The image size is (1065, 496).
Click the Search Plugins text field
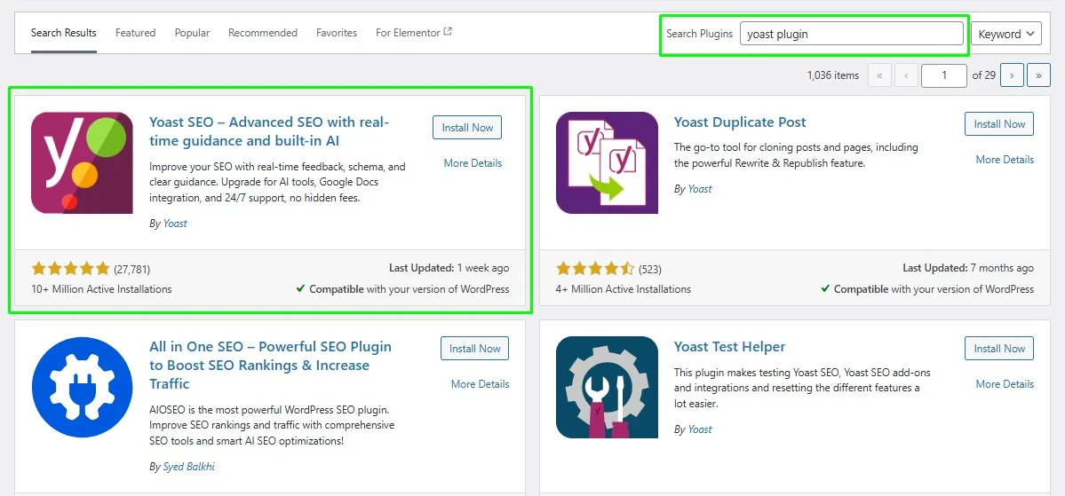coord(852,33)
